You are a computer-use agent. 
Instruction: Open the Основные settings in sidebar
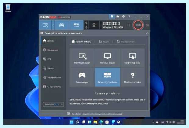pos(53,50)
